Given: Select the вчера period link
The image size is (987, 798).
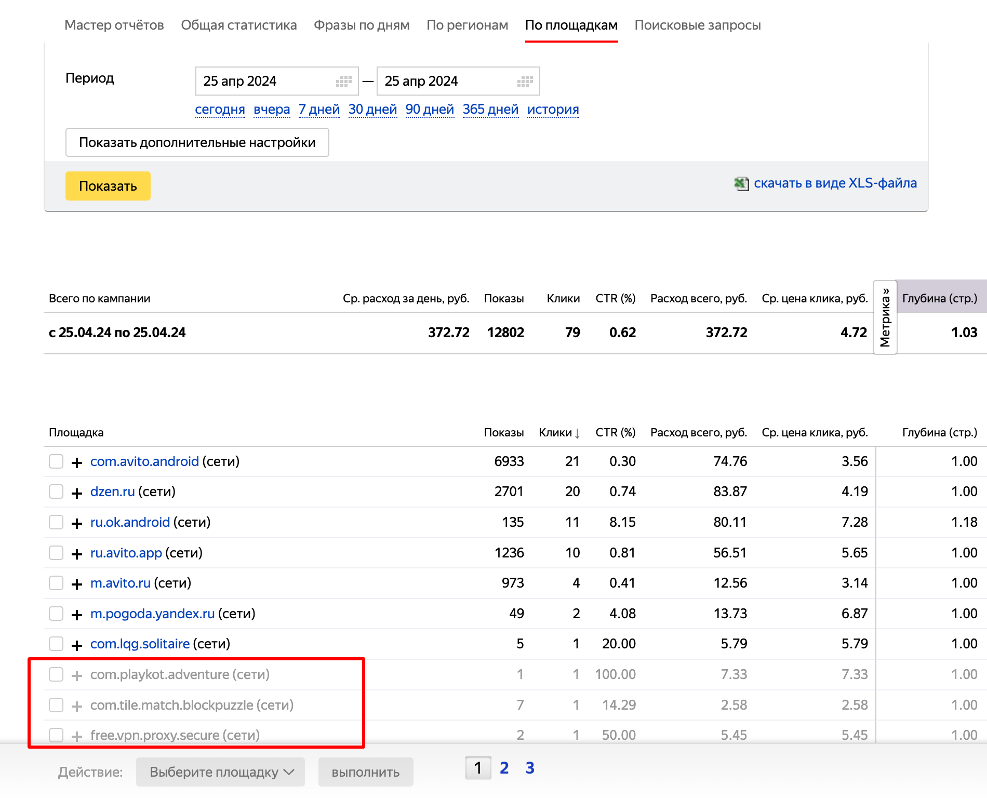Looking at the screenshot, I should click(x=272, y=110).
